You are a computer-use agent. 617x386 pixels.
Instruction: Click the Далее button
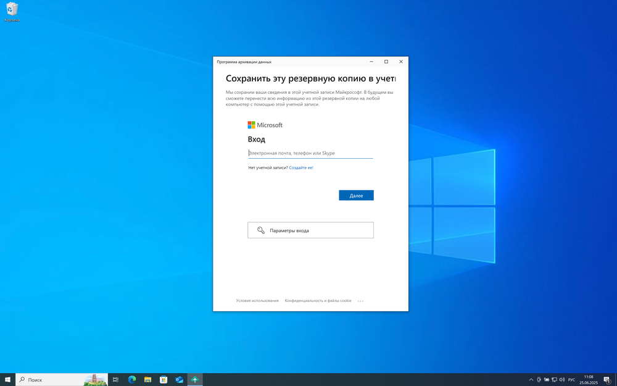(356, 195)
